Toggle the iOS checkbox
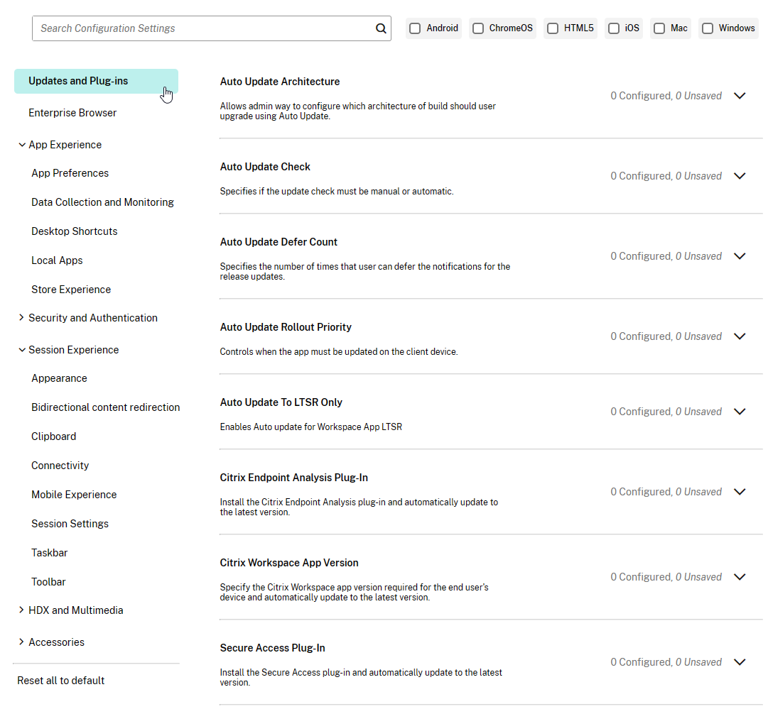The width and height of the screenshot is (768, 709). tap(614, 28)
